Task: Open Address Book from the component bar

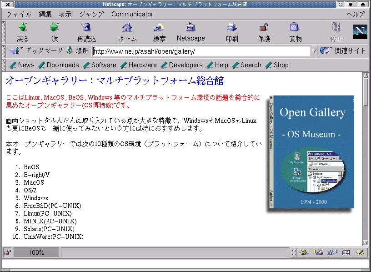Action: point(346,252)
